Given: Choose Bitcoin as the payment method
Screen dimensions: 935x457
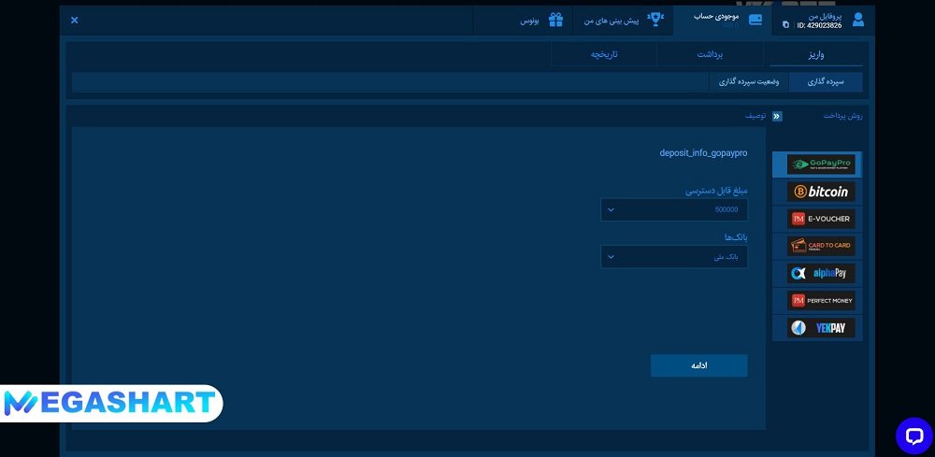Looking at the screenshot, I should pos(820,192).
